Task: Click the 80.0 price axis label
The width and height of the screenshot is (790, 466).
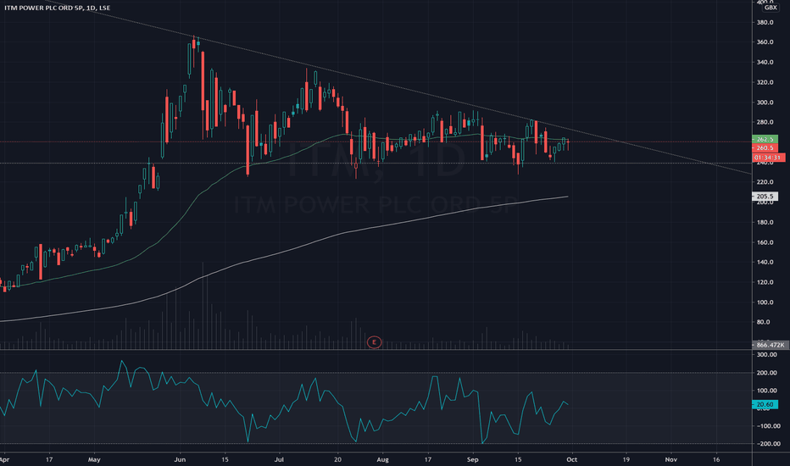Action: tap(763, 322)
